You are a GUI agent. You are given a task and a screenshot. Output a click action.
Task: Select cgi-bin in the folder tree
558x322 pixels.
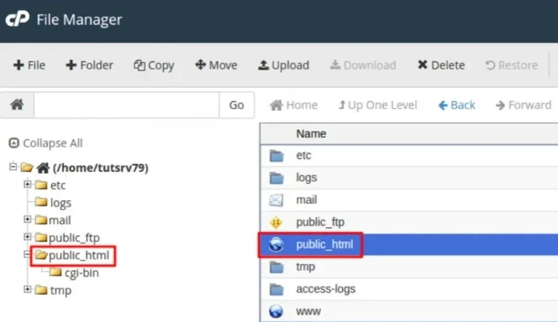tap(81, 273)
